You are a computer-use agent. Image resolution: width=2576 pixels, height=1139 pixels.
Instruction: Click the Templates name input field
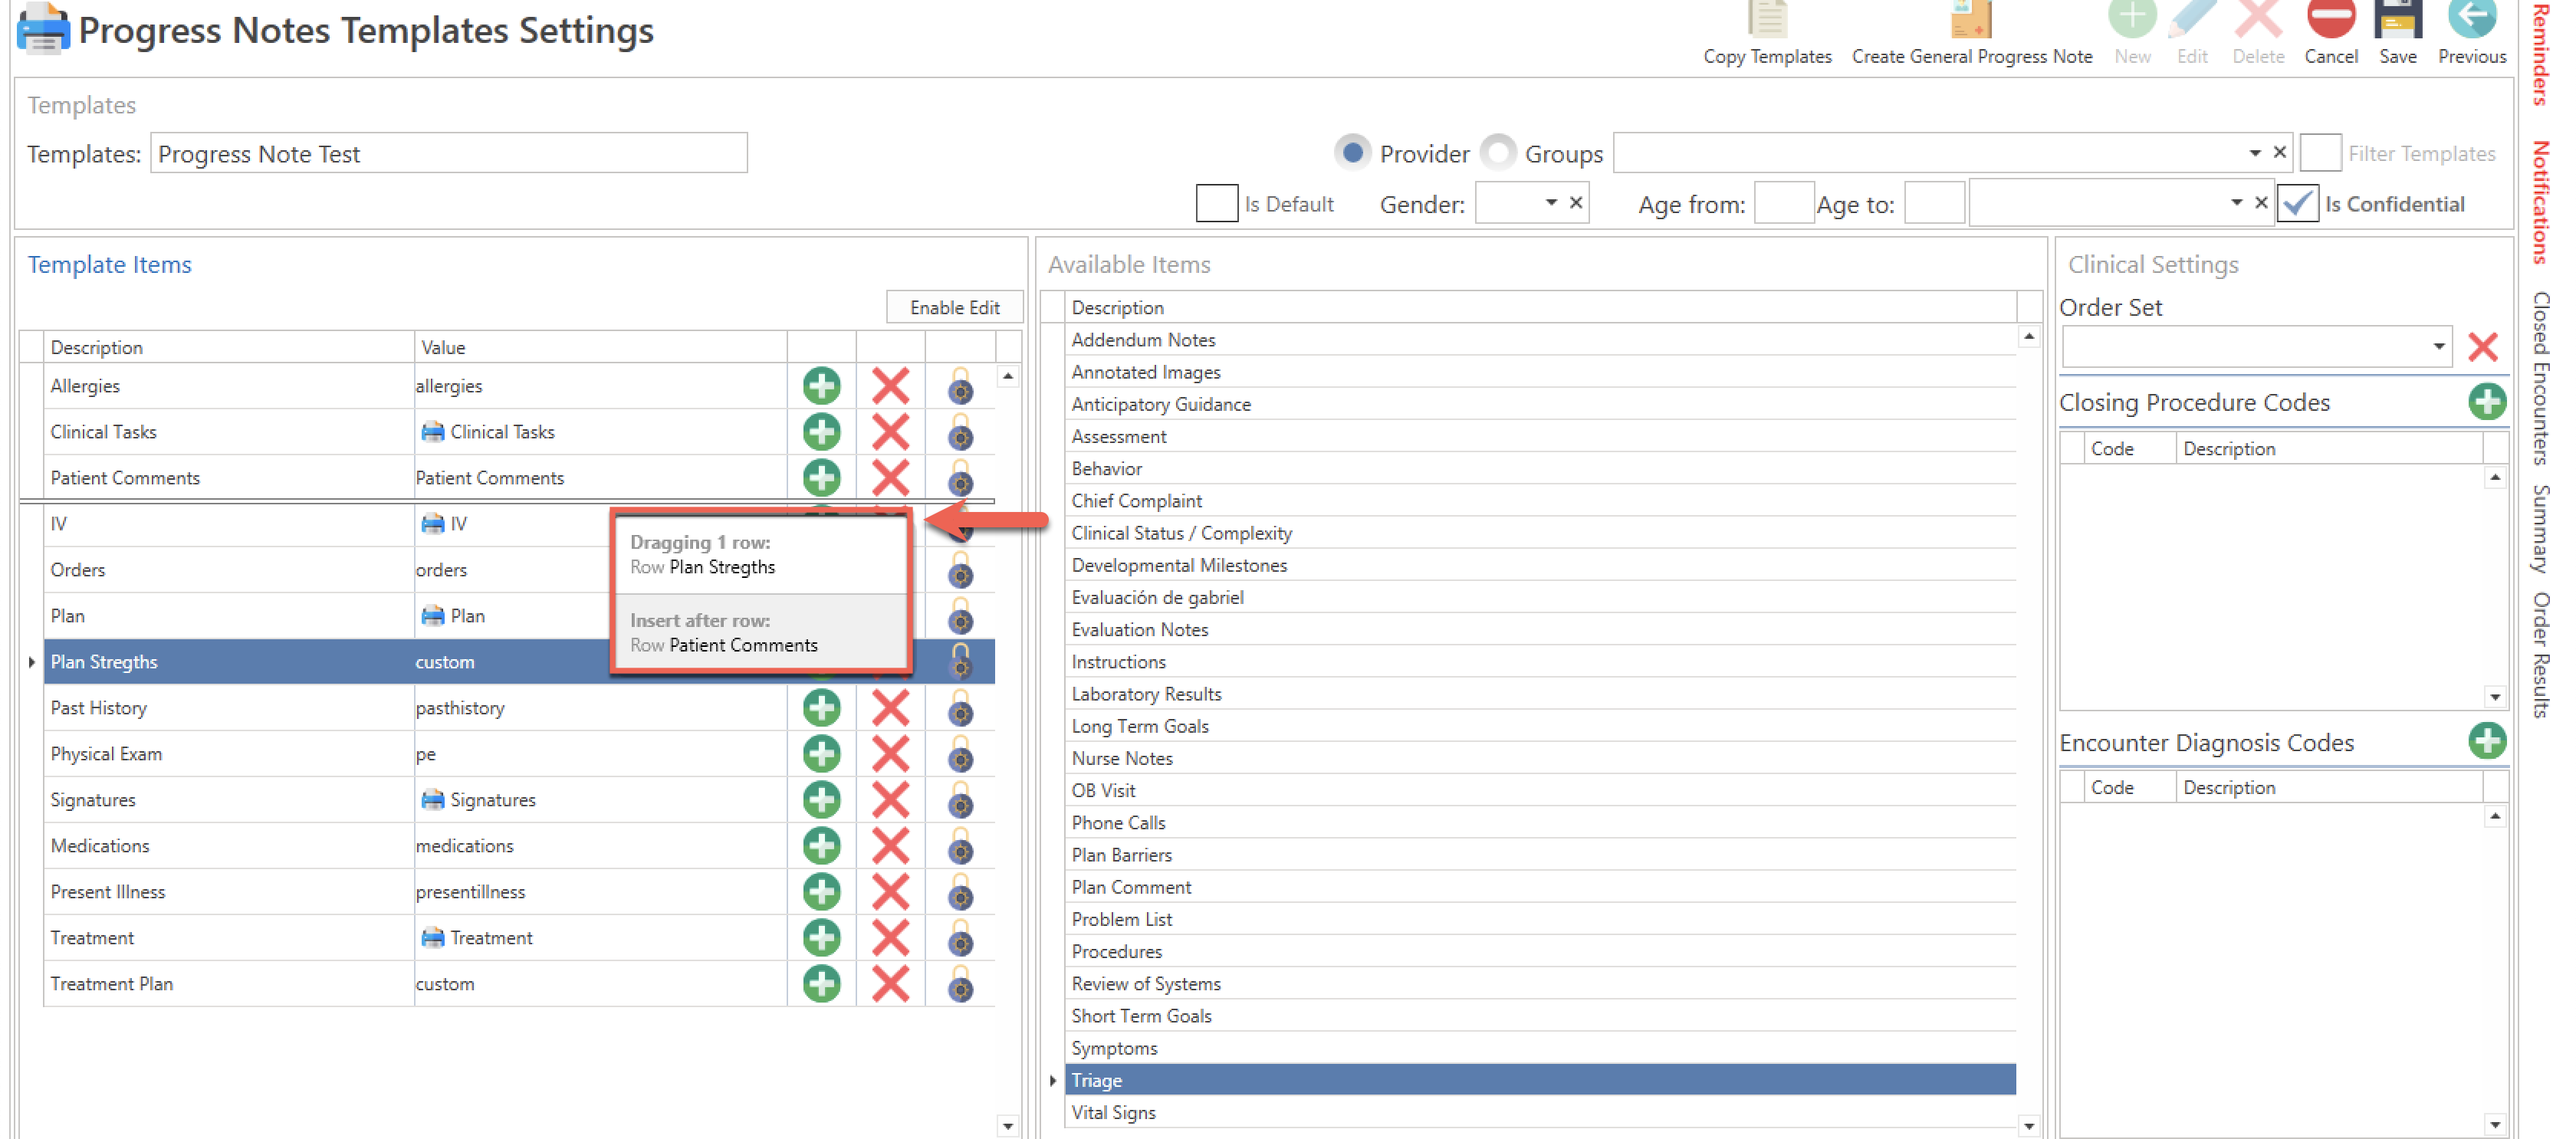point(448,154)
